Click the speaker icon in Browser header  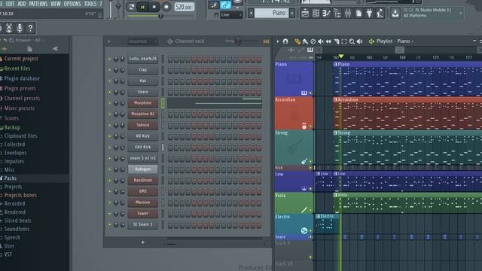click(x=55, y=48)
